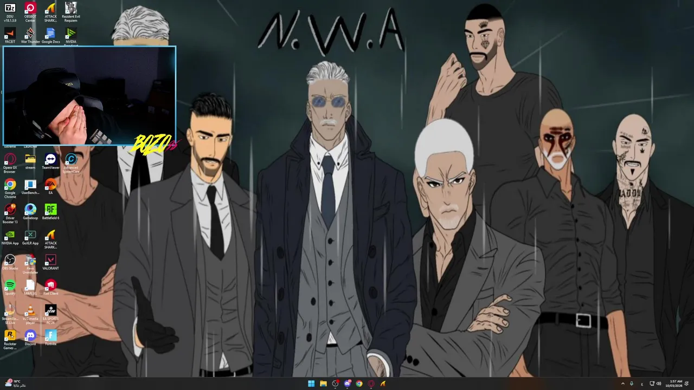Open Opera GX from the taskbar
This screenshot has width=694, height=390.
click(371, 383)
